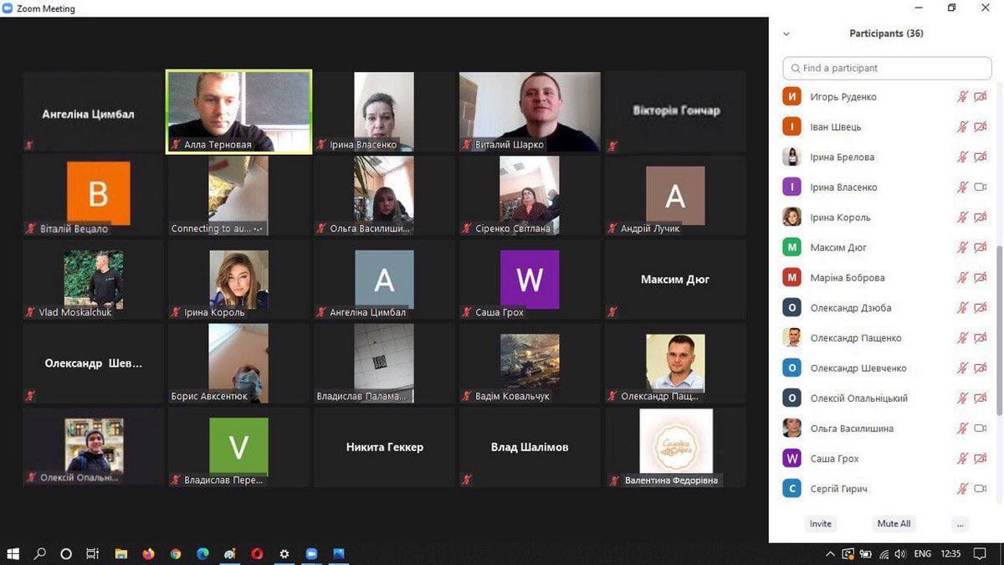This screenshot has height=565, width=1004.
Task: Click muted microphone icon for Игорь Руденко
Action: (x=962, y=97)
